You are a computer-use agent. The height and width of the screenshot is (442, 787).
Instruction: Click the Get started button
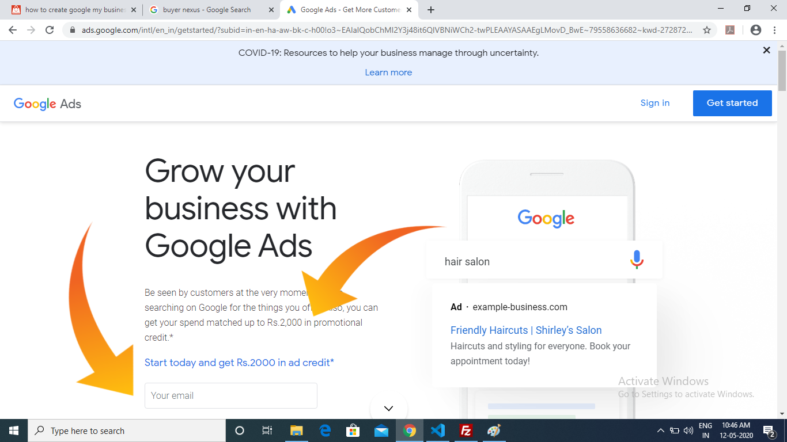point(732,103)
